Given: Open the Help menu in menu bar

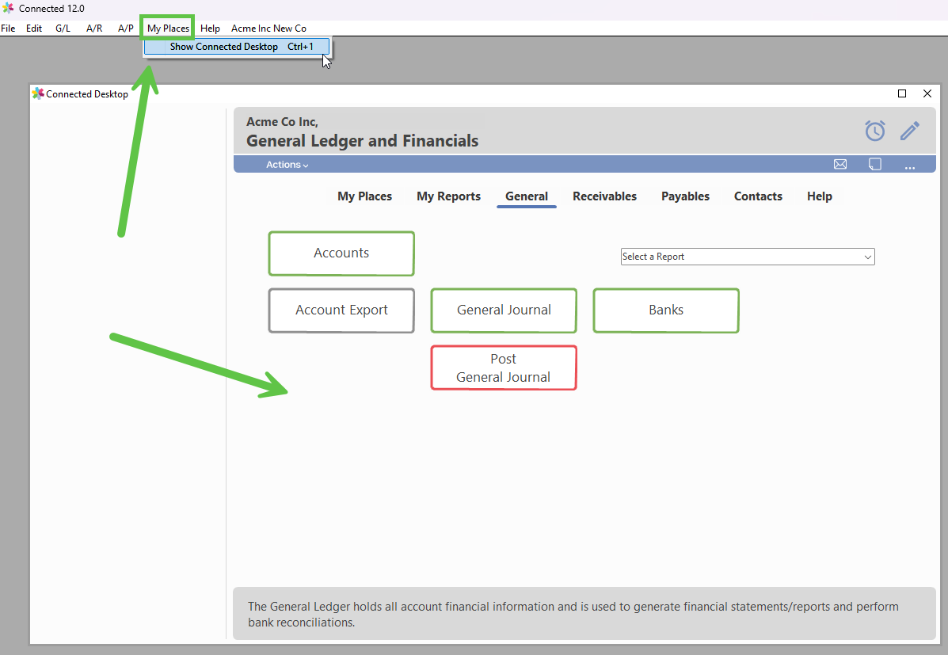Looking at the screenshot, I should pos(211,29).
